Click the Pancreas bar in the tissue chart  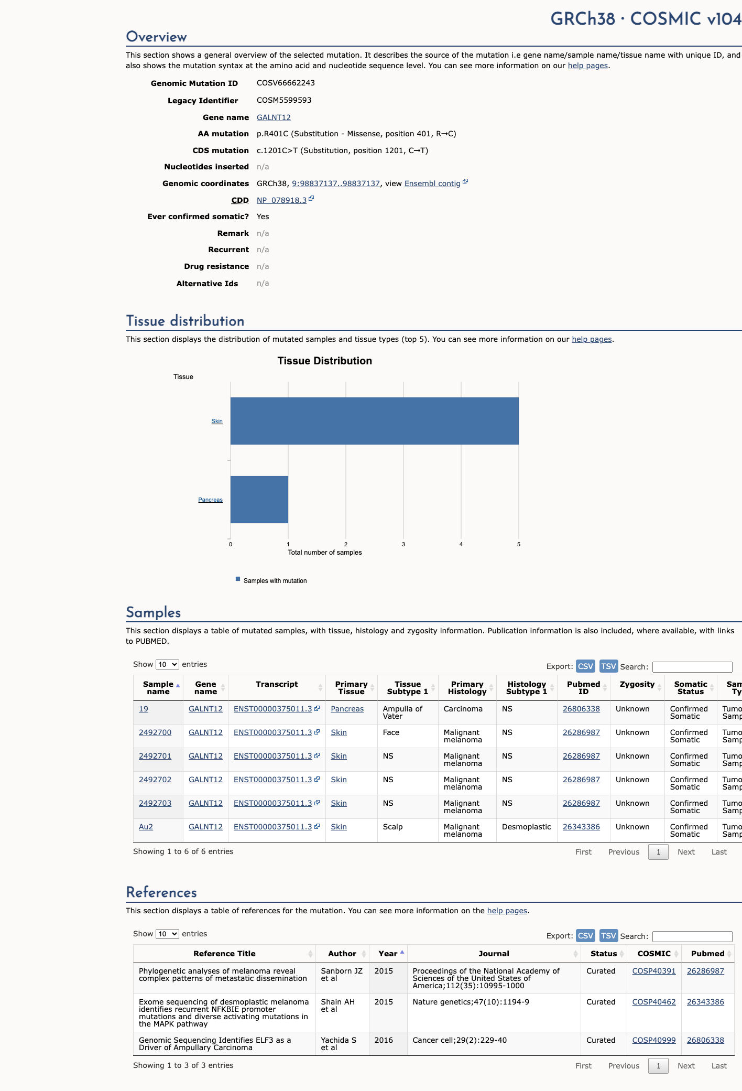click(x=259, y=500)
